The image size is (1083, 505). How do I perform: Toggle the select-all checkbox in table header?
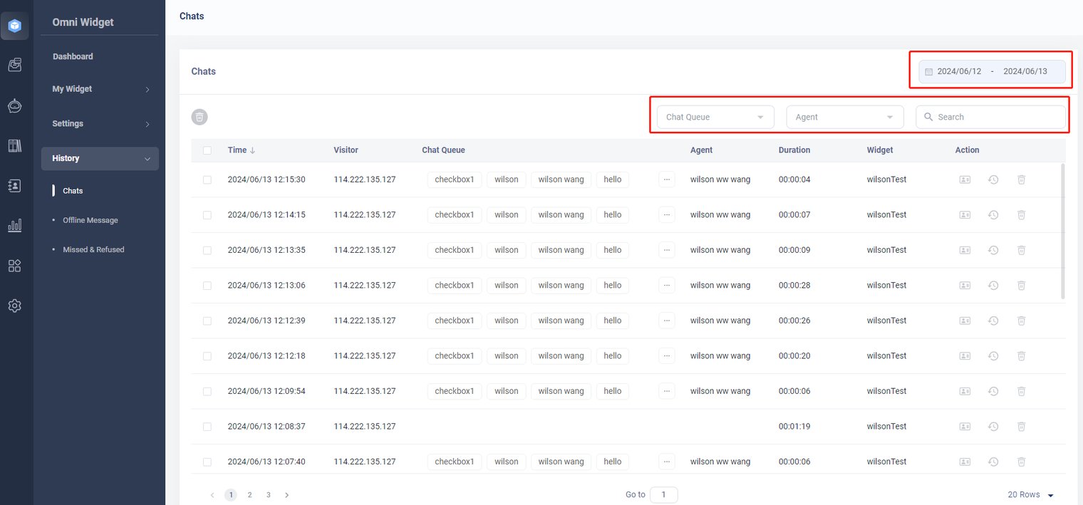[x=207, y=150]
